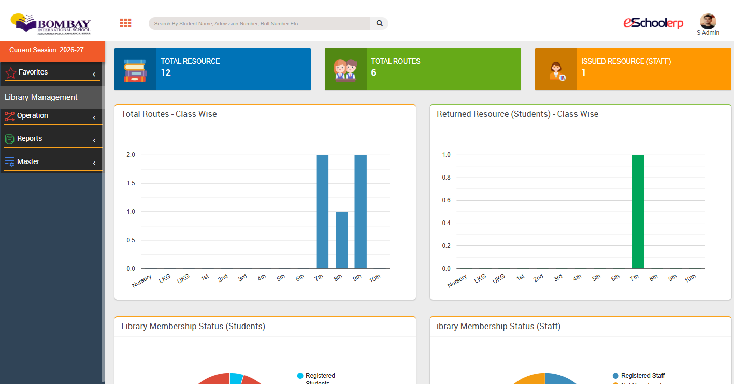
Task: Toggle Registered Students legend item
Action: click(316, 379)
